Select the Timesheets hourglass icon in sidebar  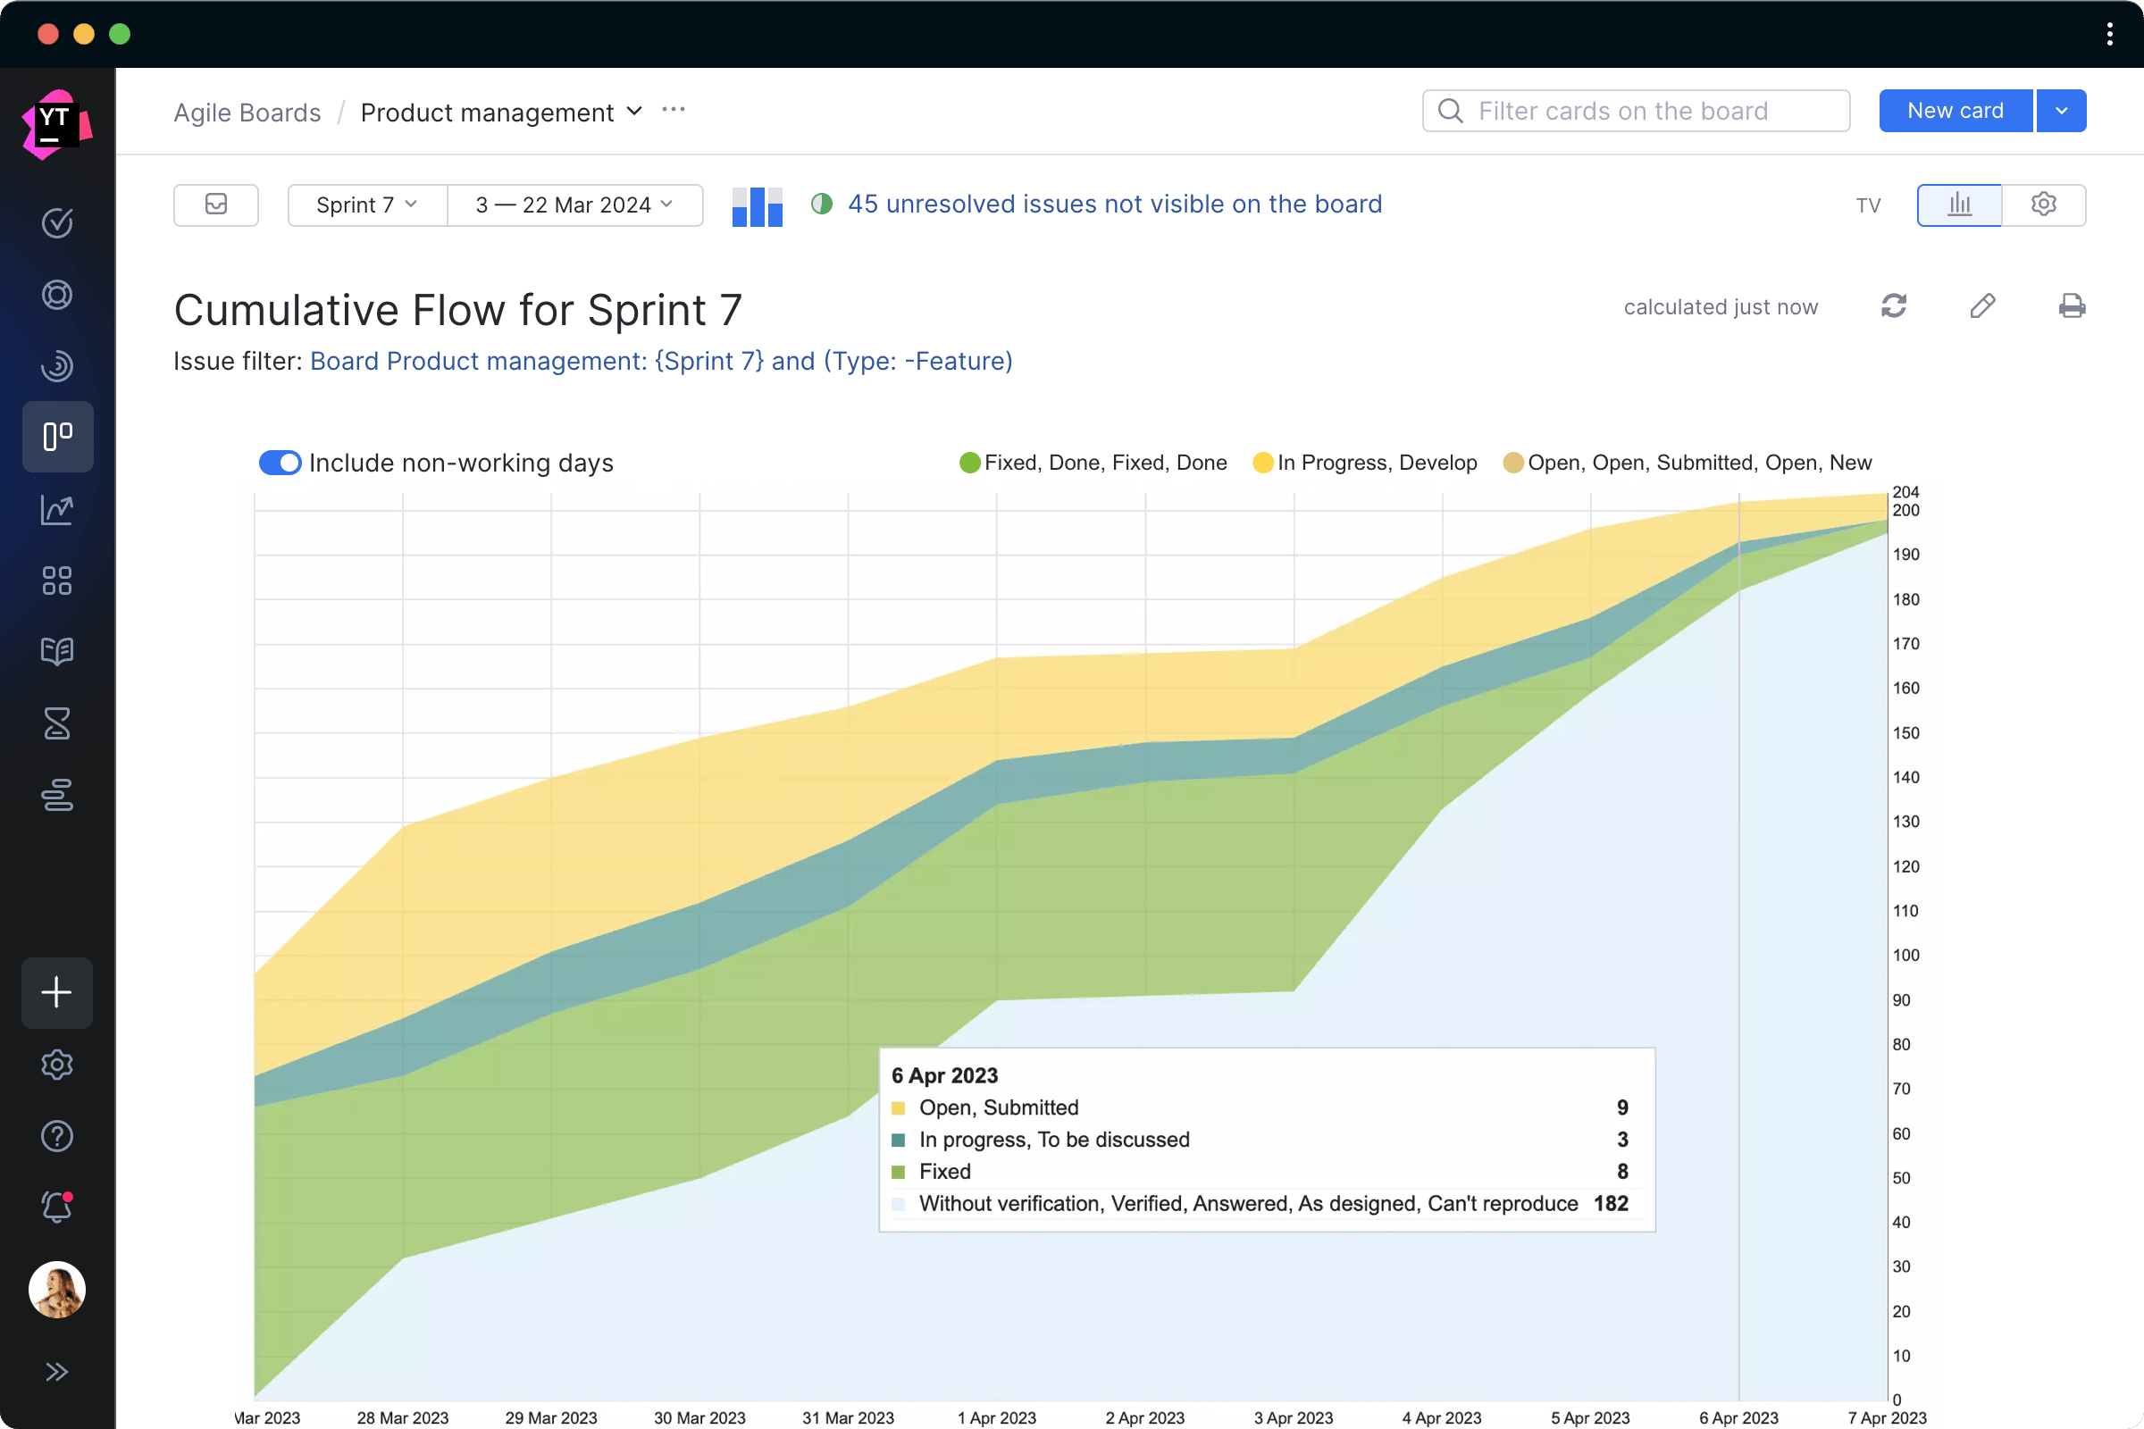pos(57,723)
